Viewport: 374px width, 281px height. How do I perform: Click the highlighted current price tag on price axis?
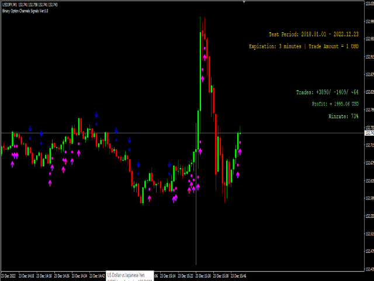[369, 133]
